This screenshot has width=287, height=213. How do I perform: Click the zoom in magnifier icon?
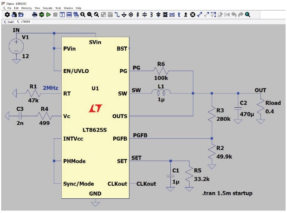pos(83,15)
